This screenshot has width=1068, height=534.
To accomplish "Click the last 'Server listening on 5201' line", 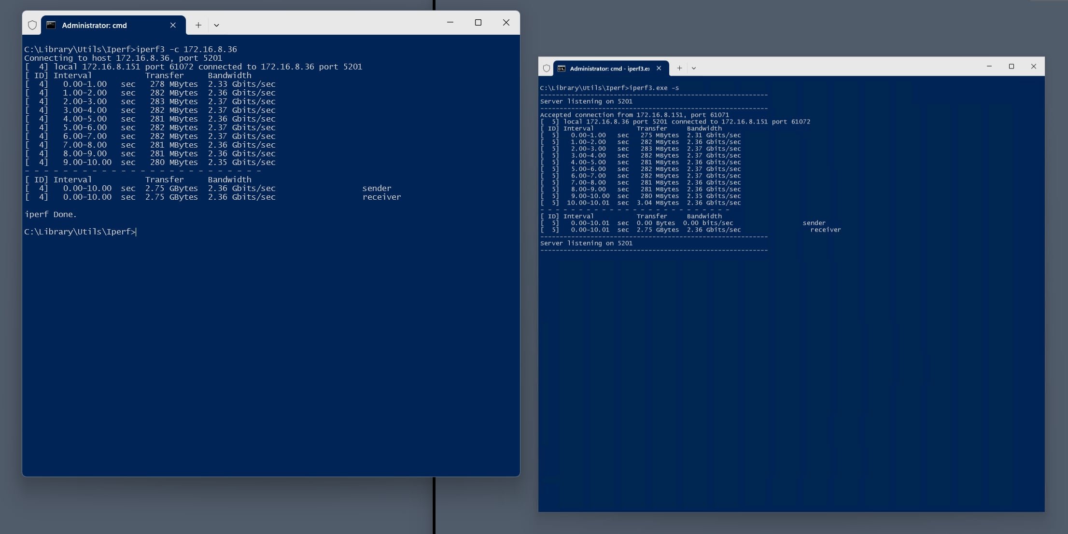I will pyautogui.click(x=586, y=243).
